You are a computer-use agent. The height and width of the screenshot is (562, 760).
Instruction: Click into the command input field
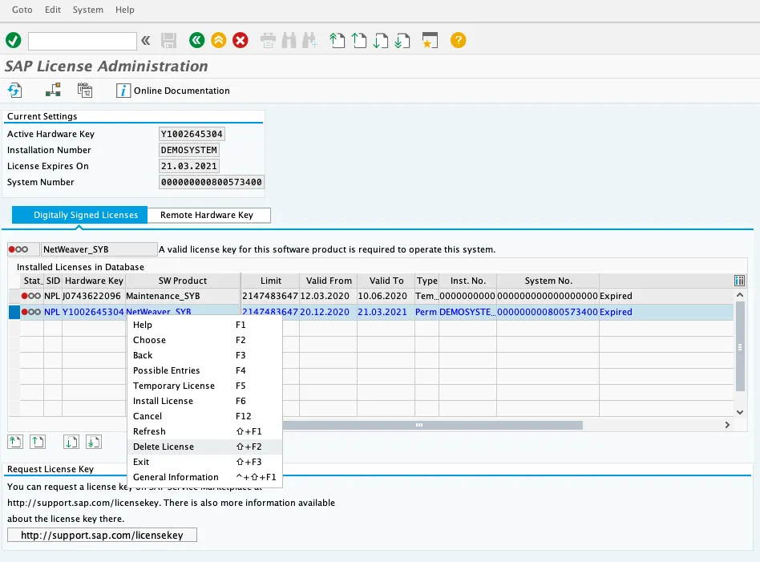click(x=82, y=40)
